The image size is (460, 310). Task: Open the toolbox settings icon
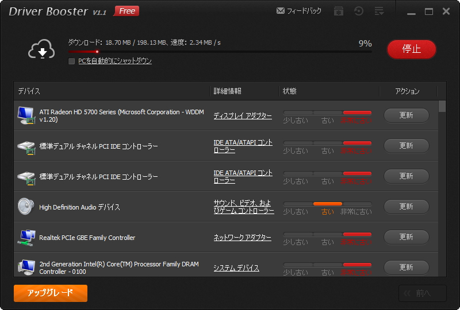339,11
